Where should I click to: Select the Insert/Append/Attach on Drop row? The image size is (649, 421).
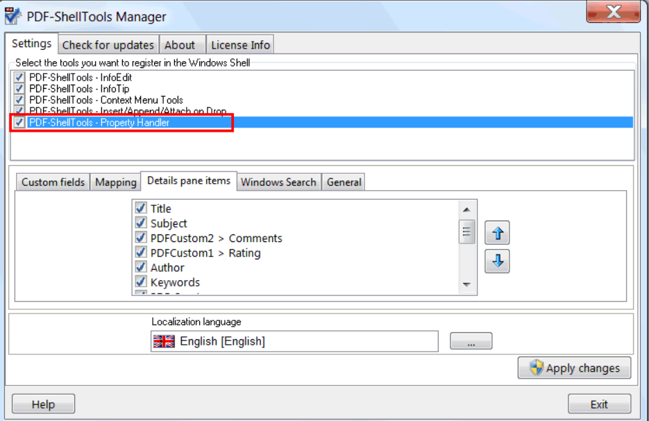[322, 111]
